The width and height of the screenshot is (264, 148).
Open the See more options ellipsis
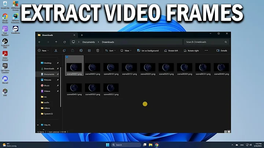coord(206,51)
